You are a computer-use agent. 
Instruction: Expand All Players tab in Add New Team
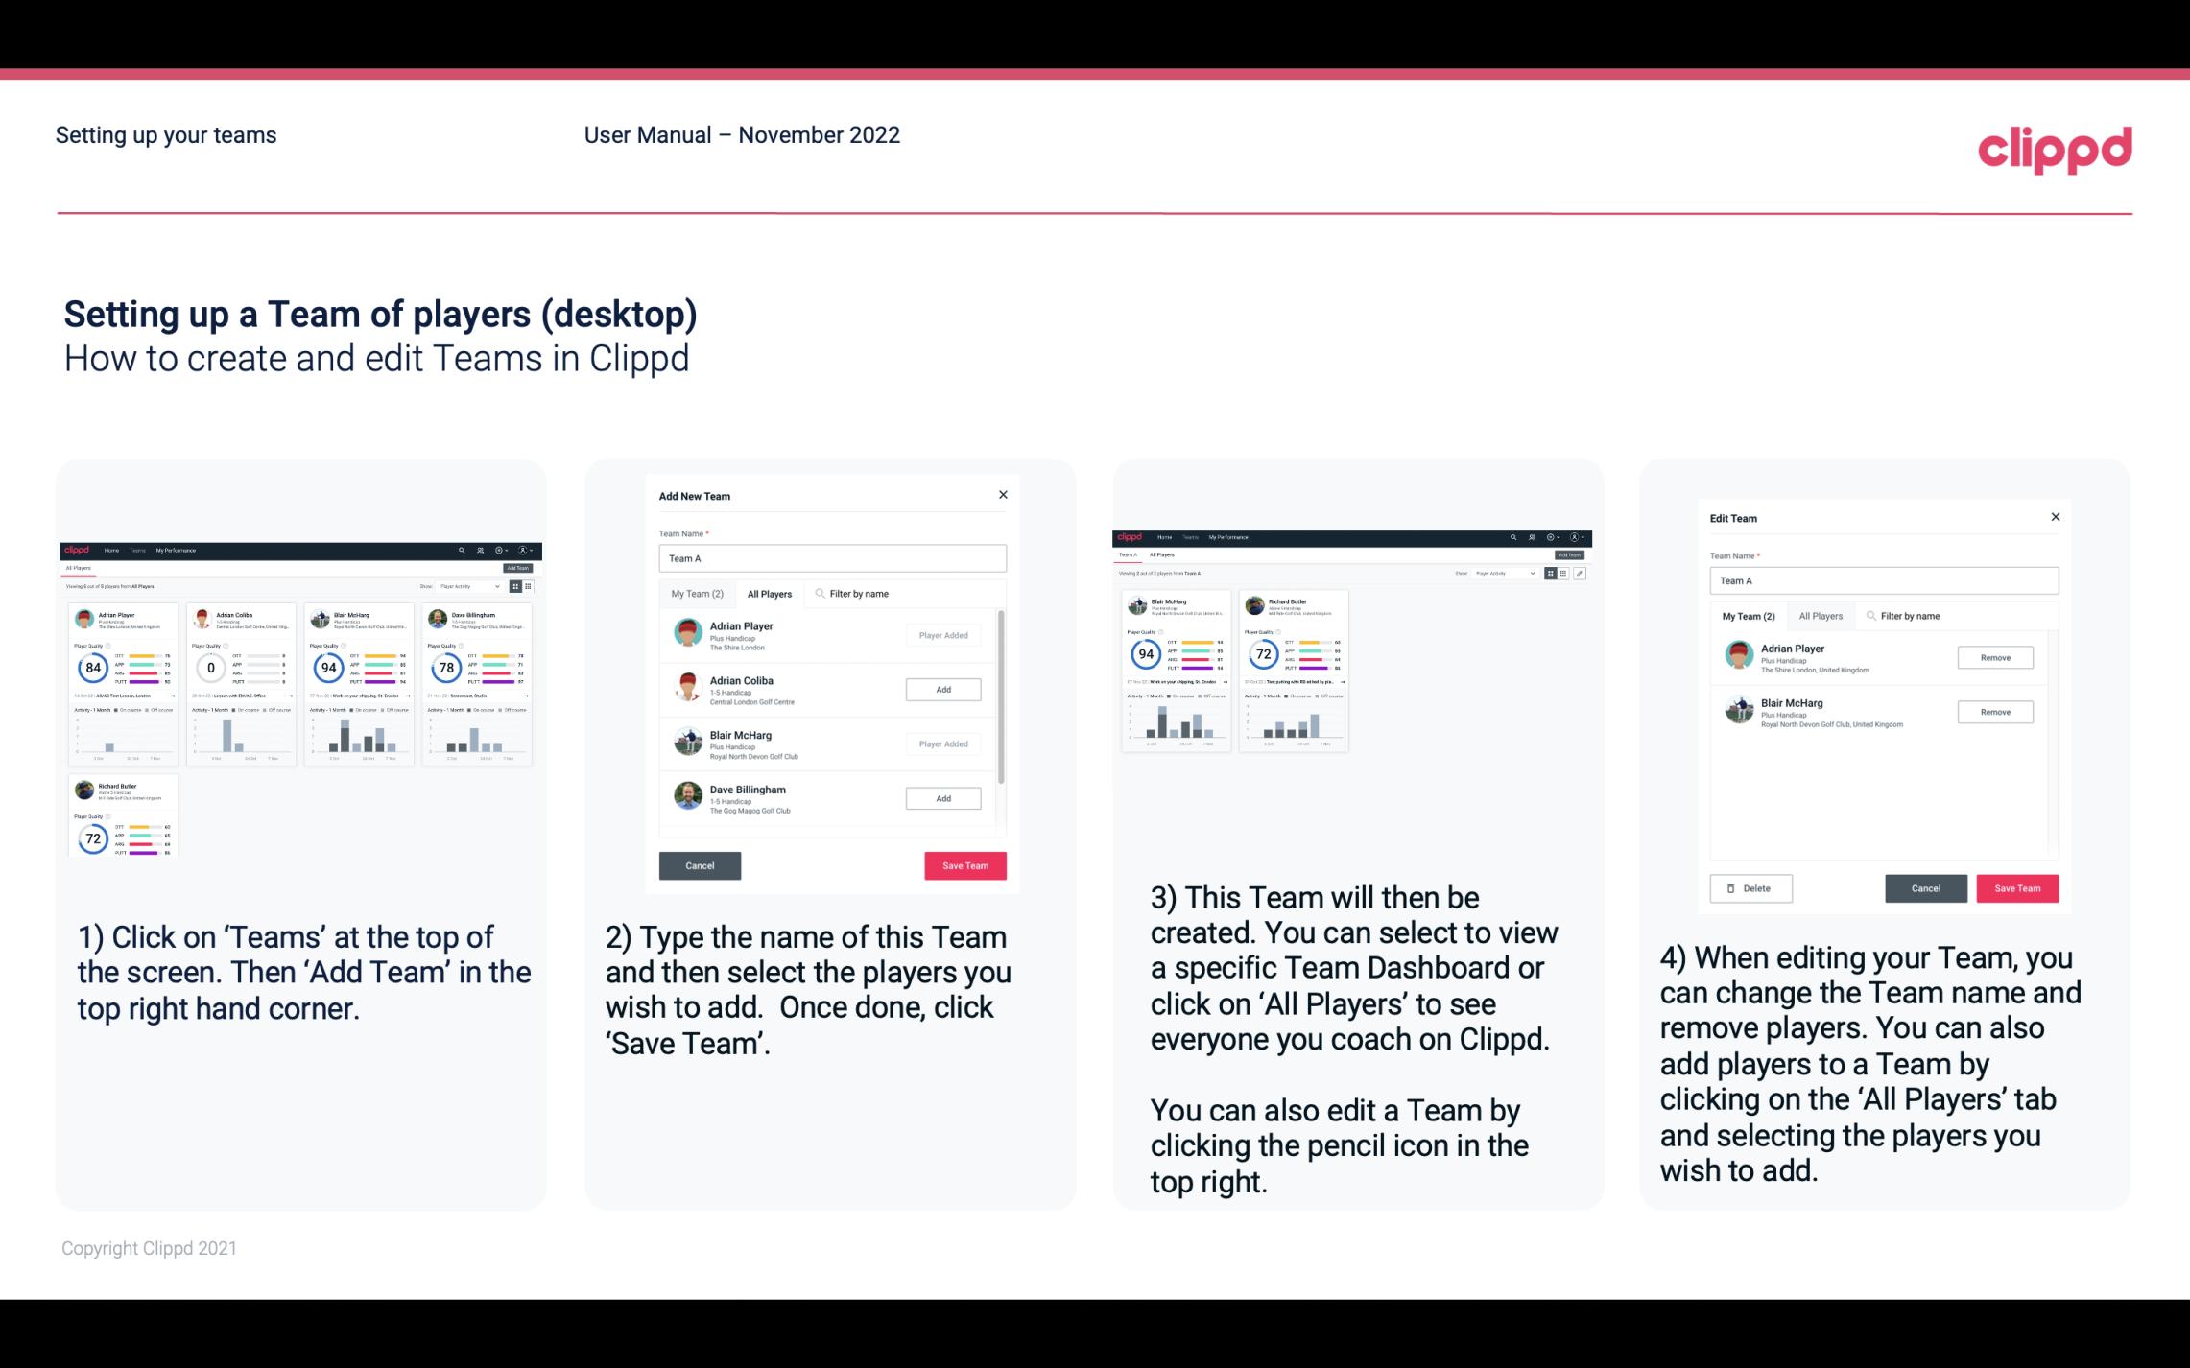coord(770,594)
